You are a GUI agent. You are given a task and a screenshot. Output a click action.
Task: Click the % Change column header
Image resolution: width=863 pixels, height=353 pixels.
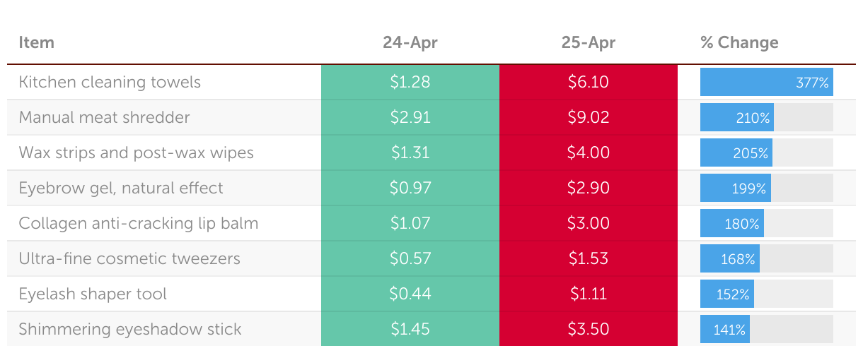click(739, 42)
